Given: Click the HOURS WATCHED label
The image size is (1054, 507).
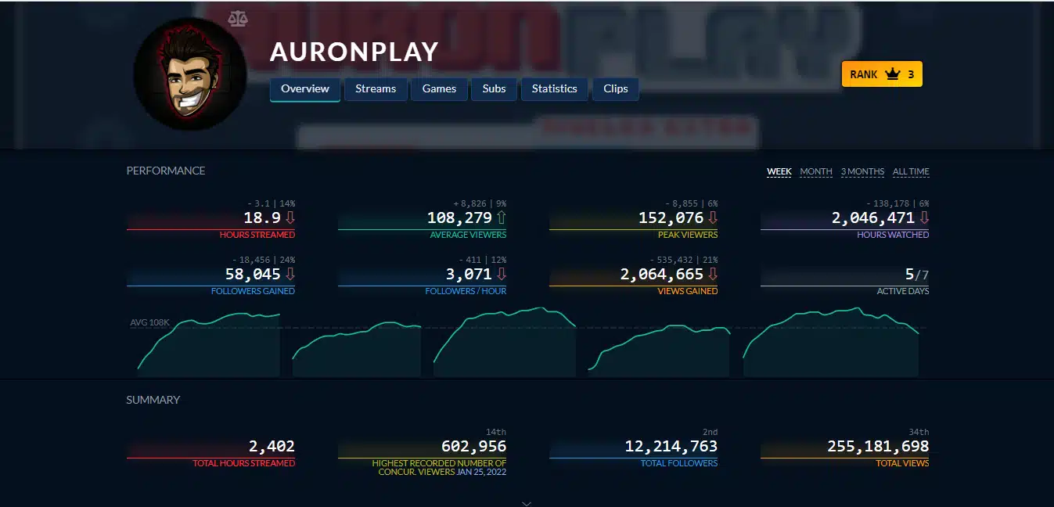Looking at the screenshot, I should [x=893, y=235].
